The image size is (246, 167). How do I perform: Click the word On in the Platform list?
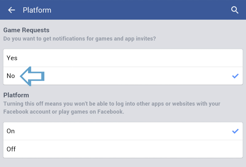point(11,131)
